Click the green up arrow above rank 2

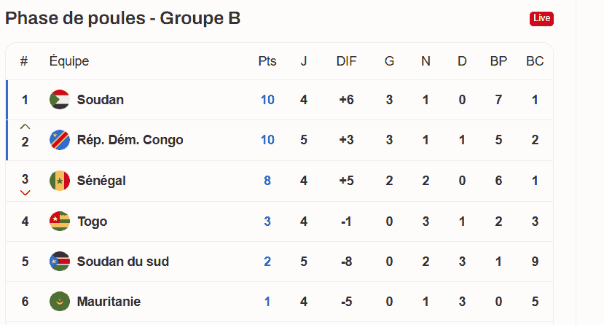click(x=25, y=126)
